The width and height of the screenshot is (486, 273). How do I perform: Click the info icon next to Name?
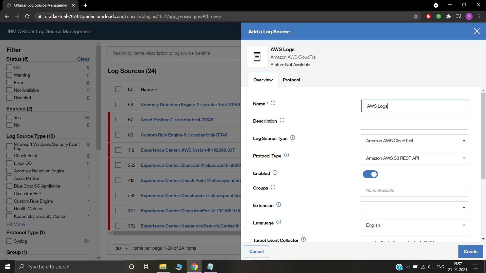[x=273, y=103]
